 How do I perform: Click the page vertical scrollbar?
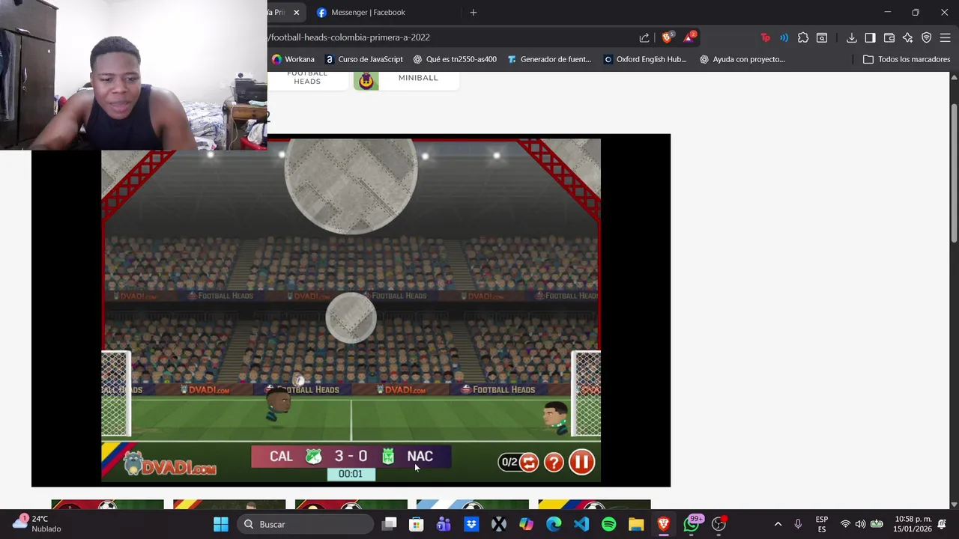pyautogui.click(x=954, y=174)
